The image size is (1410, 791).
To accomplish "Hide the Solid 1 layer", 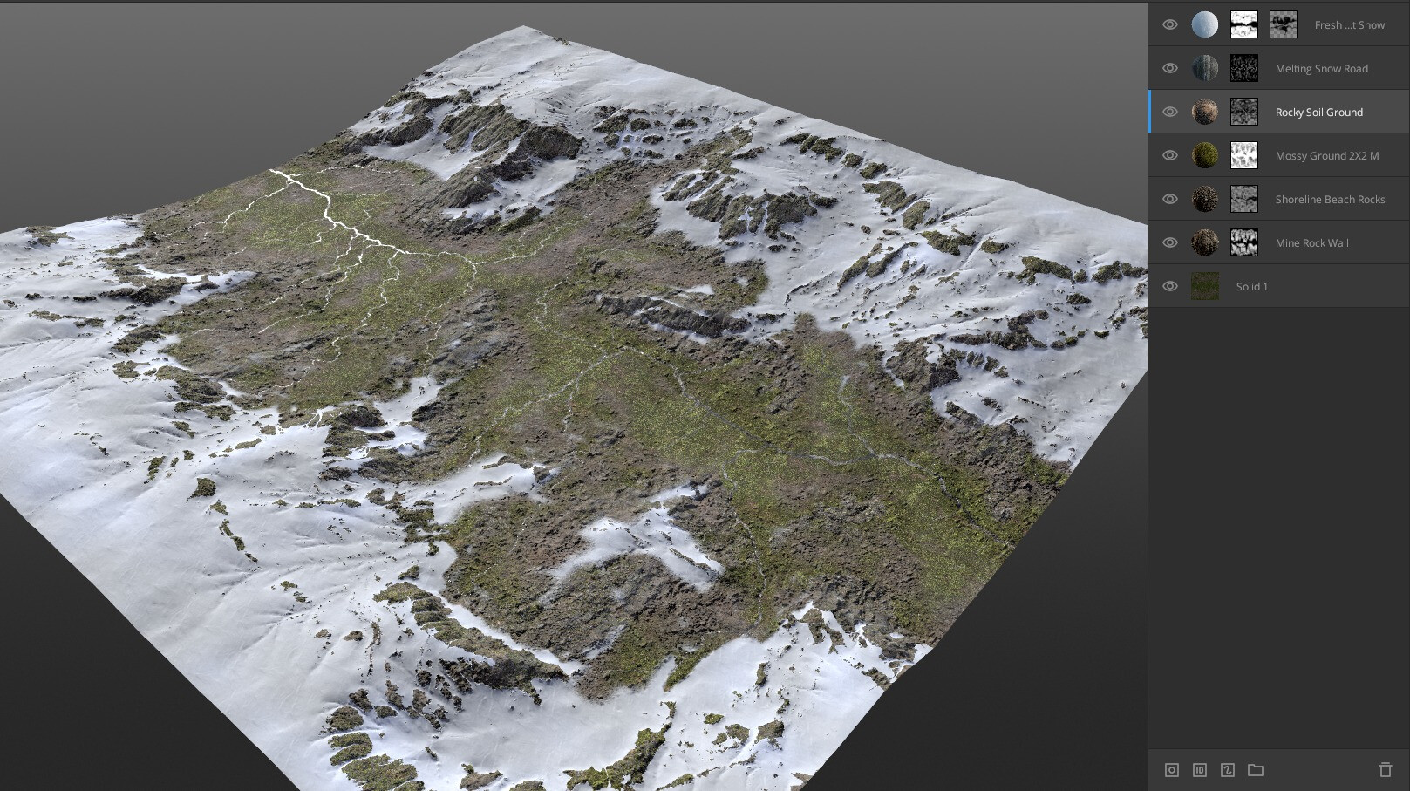I will 1170,286.
